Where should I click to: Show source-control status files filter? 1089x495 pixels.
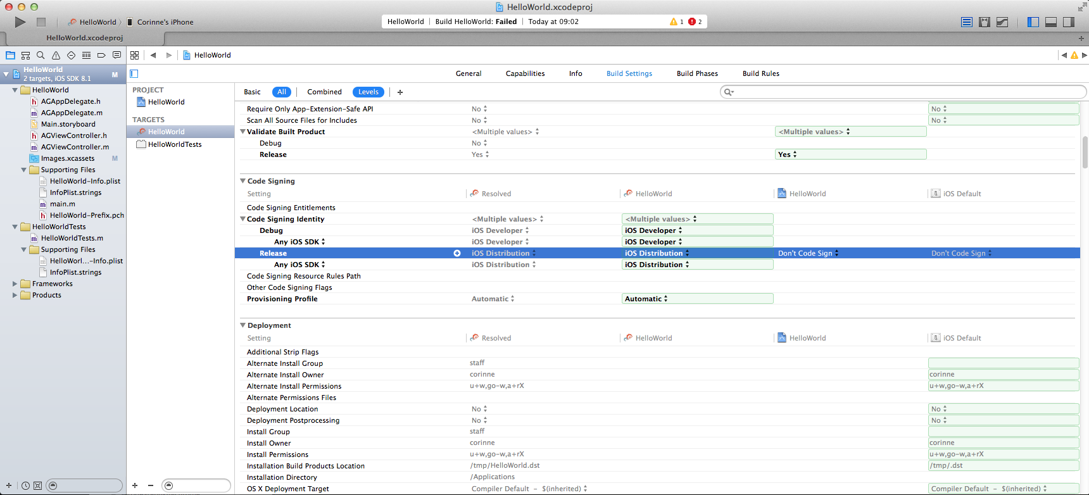[38, 486]
